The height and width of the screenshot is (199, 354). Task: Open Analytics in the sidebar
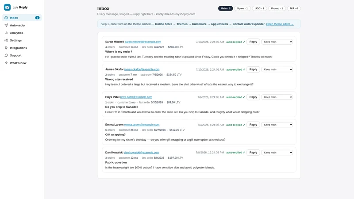pos(22,33)
